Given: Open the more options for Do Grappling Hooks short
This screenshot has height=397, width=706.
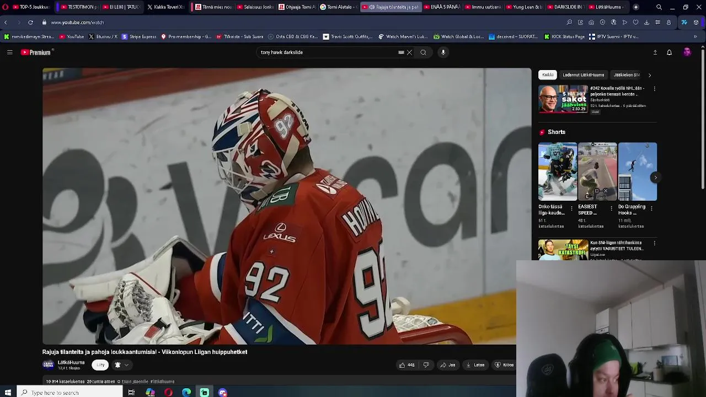Looking at the screenshot, I should pos(651,208).
